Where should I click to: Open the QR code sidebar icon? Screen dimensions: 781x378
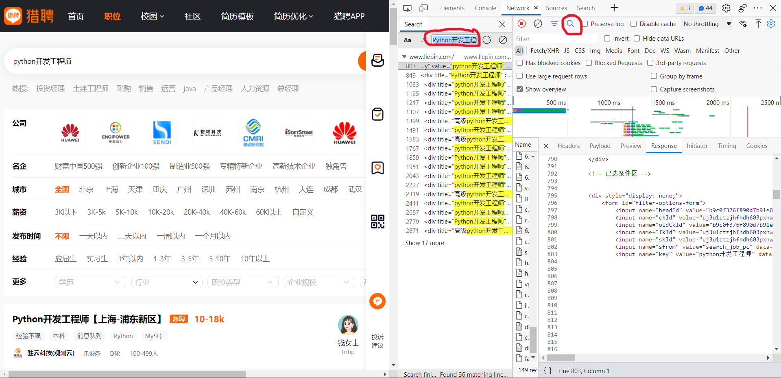[377, 222]
